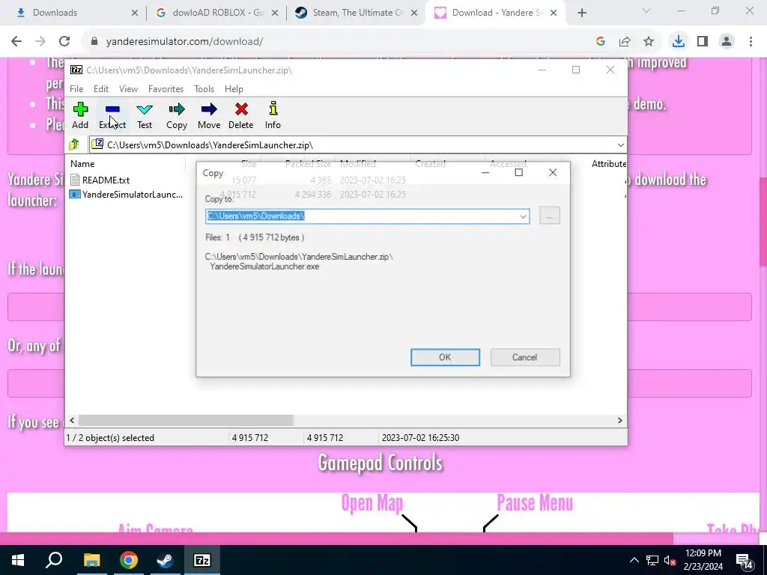Open the View menu
This screenshot has width=767, height=575.
(128, 88)
